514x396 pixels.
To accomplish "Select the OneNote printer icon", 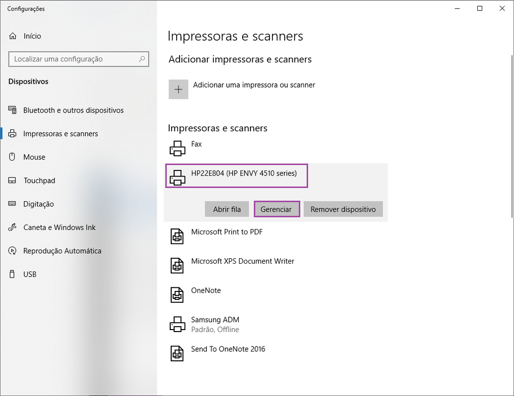I will tap(177, 295).
